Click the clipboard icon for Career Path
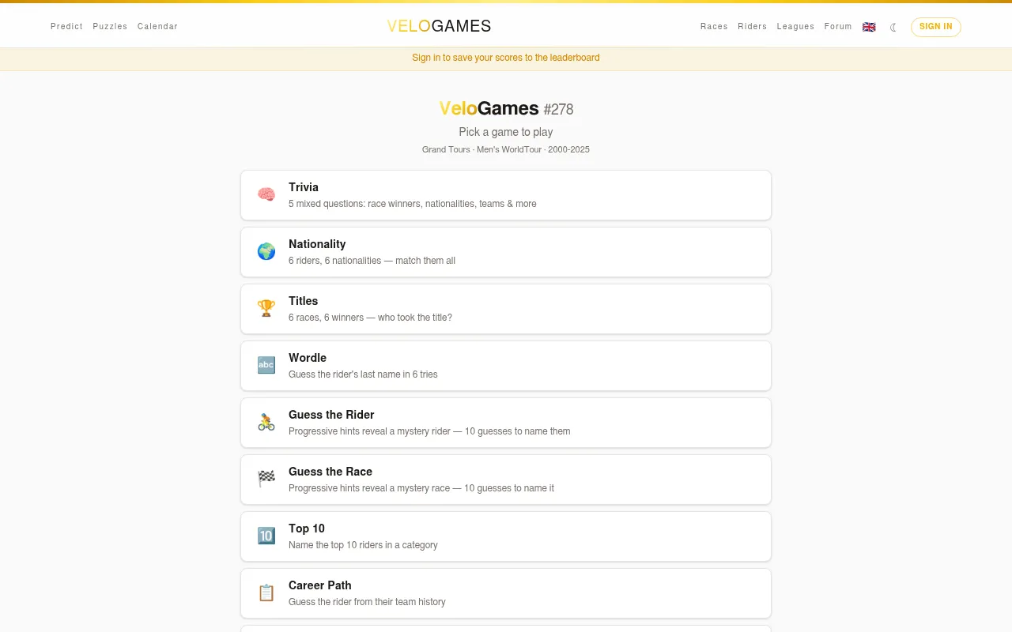 coord(266,592)
